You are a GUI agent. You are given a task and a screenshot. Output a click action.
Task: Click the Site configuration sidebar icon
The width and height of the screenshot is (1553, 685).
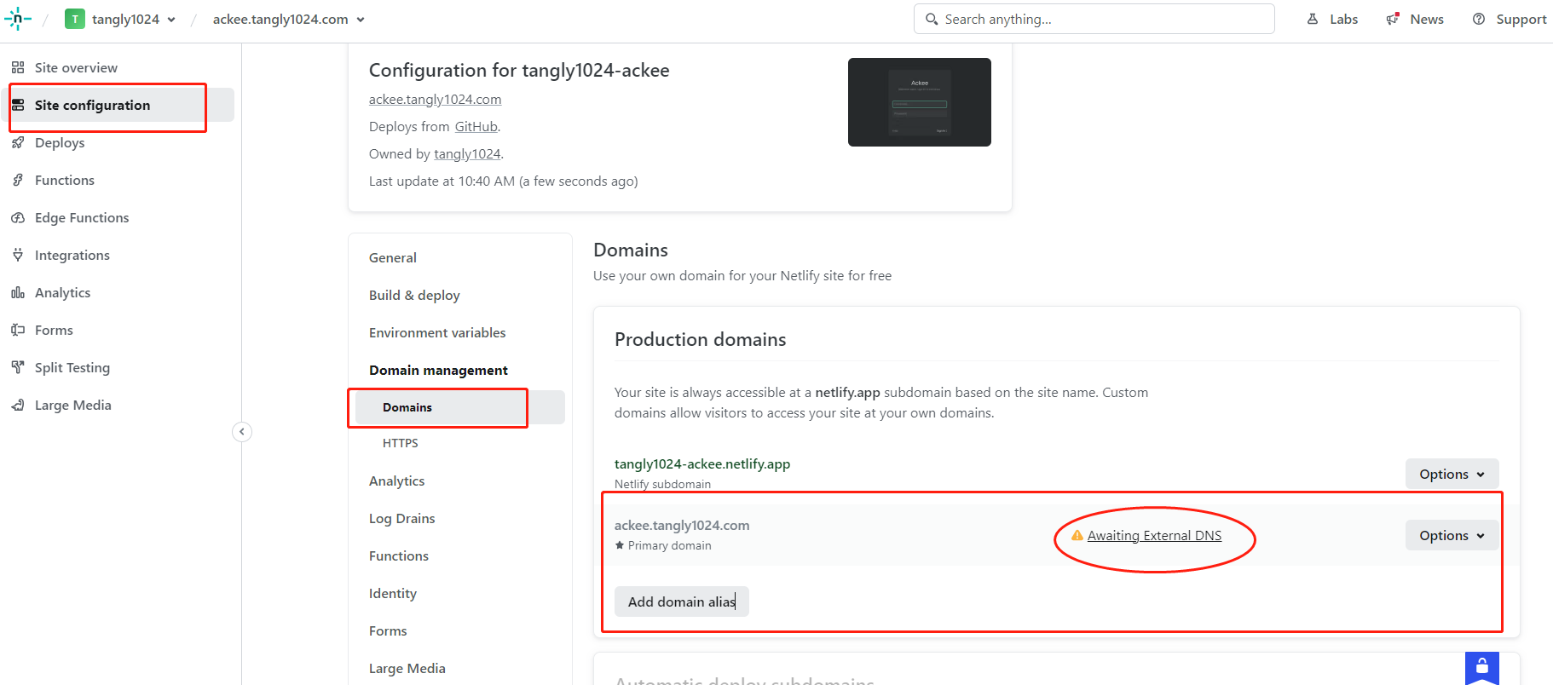point(18,105)
